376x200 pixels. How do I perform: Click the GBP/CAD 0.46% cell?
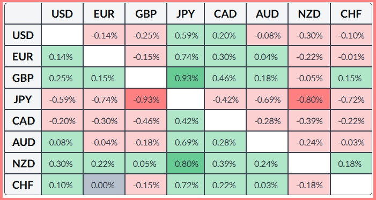click(x=225, y=78)
